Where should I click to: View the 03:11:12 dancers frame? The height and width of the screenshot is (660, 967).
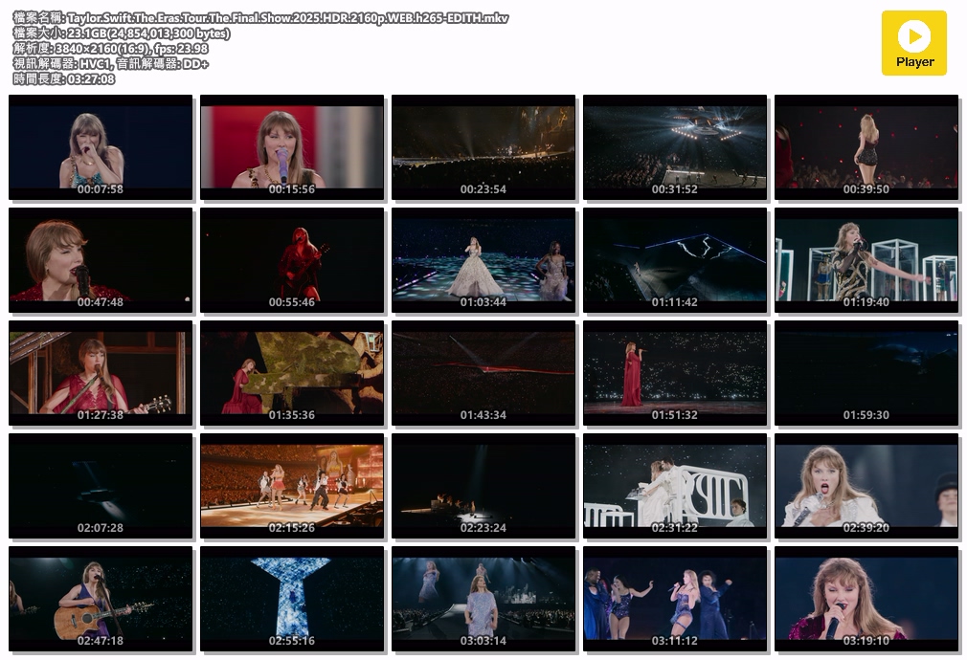click(675, 599)
